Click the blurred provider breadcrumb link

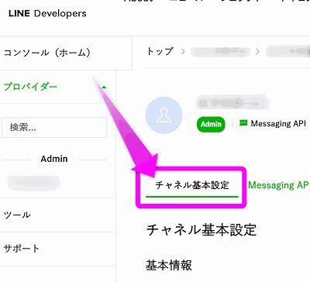220,52
